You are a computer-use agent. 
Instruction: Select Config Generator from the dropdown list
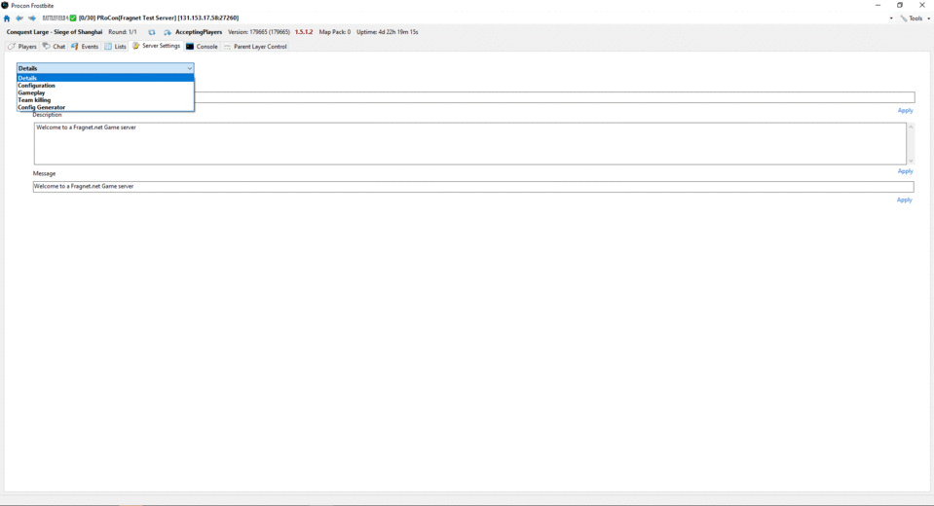105,107
